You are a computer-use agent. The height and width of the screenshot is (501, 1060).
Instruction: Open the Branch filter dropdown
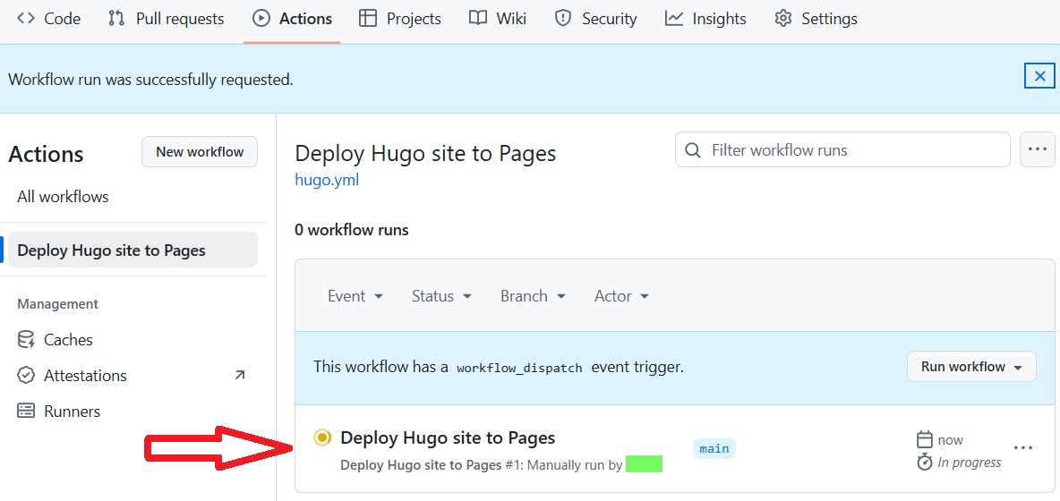tap(533, 296)
